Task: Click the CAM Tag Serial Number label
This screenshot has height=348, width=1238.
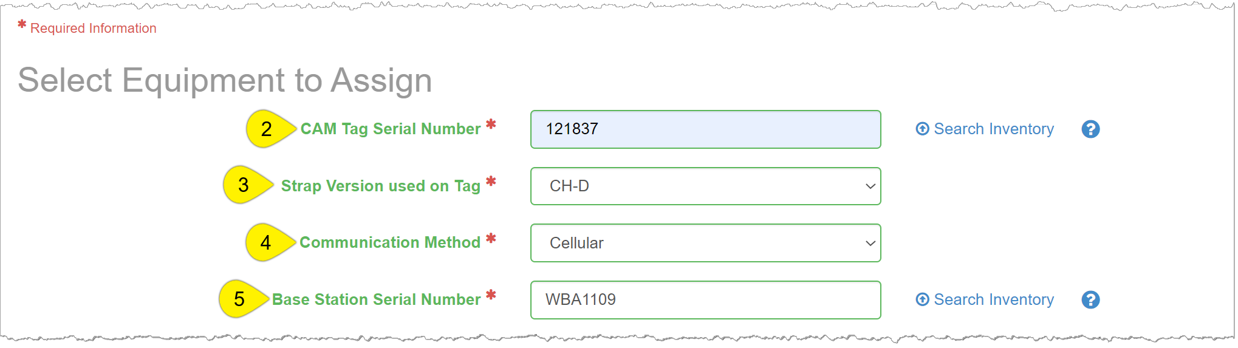Action: [x=391, y=129]
